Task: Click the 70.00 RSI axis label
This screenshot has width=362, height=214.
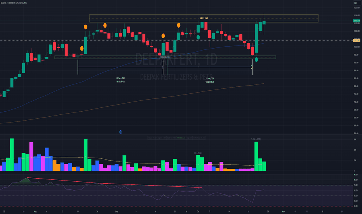Action: 355,185
